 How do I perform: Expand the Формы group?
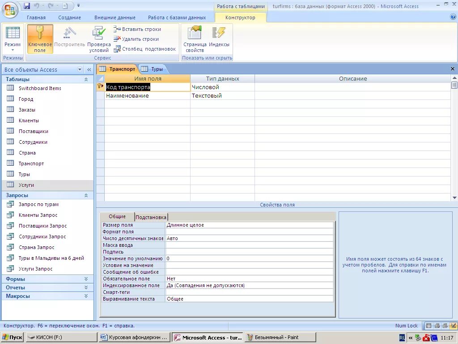[86, 279]
